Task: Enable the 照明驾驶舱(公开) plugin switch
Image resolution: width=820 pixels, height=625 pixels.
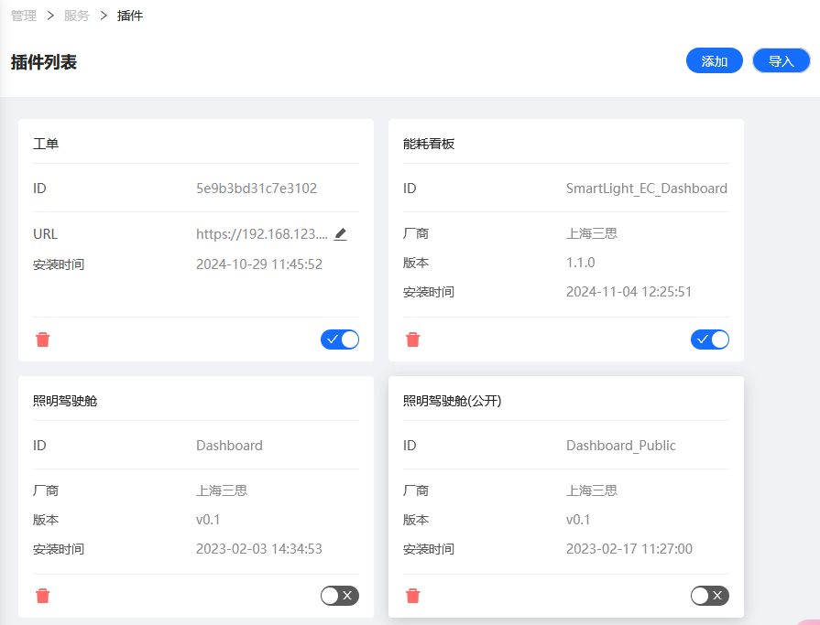Action: (x=710, y=595)
